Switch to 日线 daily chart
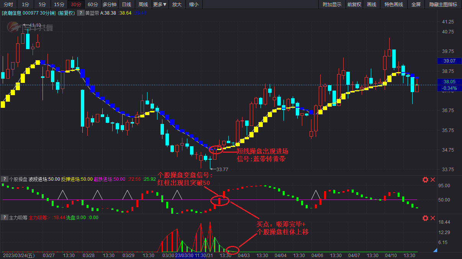462x259 pixels. click(126, 5)
